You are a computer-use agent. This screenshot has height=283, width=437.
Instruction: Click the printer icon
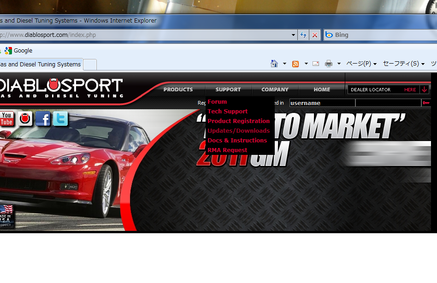pyautogui.click(x=329, y=64)
